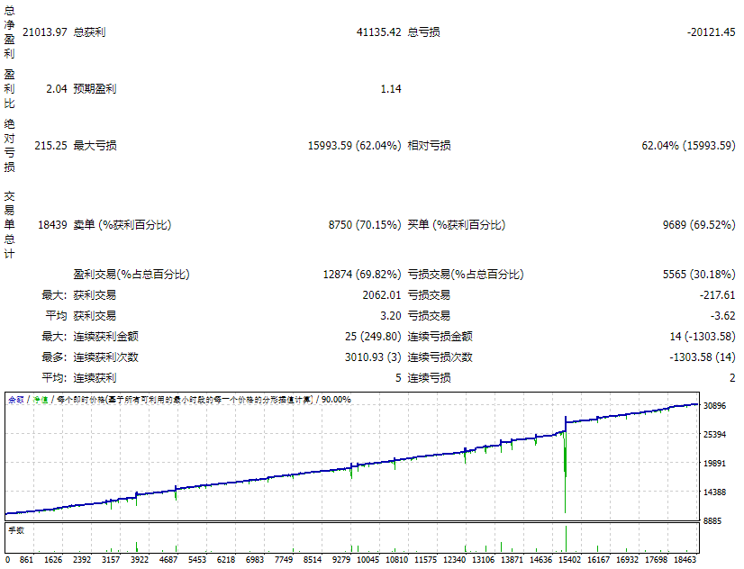This screenshot has height=569, width=744.
Task: Click the 30896 mark on the chart's vertical axis
Action: tap(717, 407)
